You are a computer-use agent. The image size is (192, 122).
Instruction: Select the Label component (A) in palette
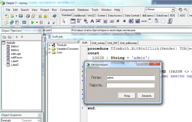click(92, 21)
